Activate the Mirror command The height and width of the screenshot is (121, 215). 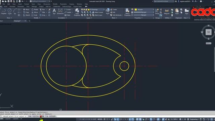[35, 12]
